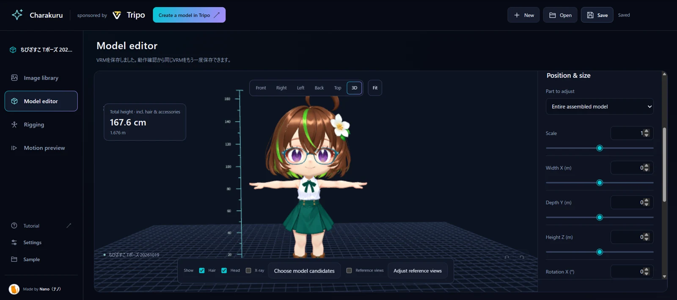Screen dimensions: 677x300
Task: Select the ちびざすこ Tポーズ project entry
Action: point(41,50)
